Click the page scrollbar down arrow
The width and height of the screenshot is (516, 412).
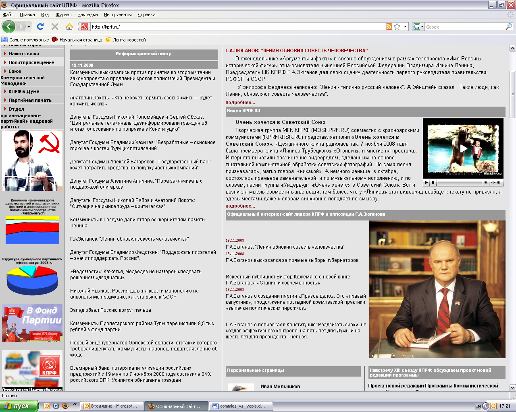(513, 388)
